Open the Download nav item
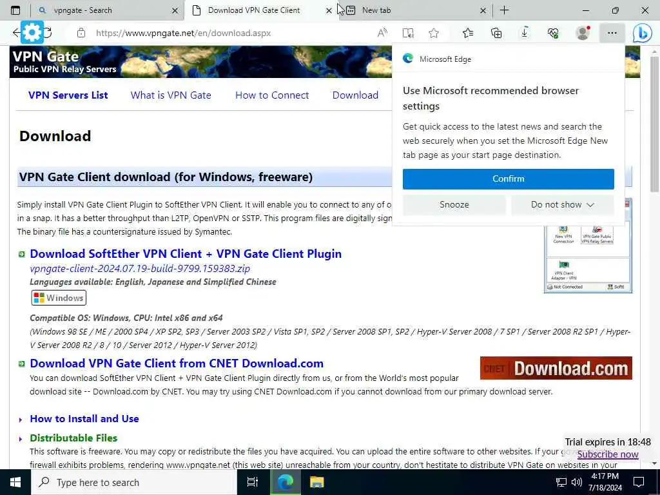This screenshot has height=495, width=660. coord(355,95)
